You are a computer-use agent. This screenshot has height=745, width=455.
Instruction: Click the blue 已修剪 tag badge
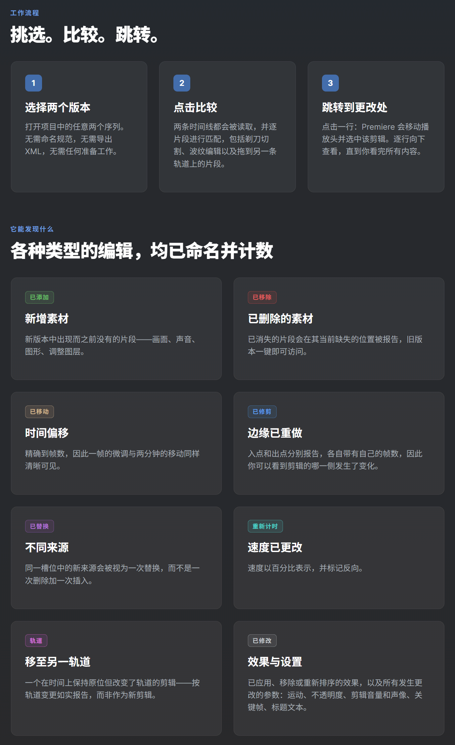[x=262, y=412]
